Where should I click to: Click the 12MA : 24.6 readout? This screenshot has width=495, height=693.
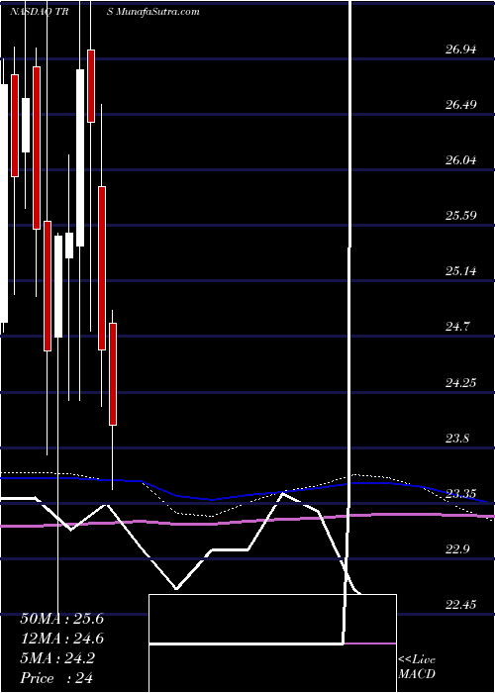pyautogui.click(x=61, y=639)
